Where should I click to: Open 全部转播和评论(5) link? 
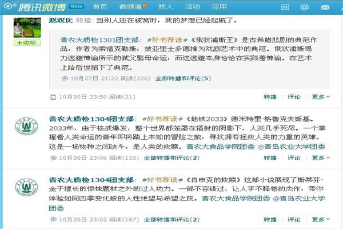point(183,78)
